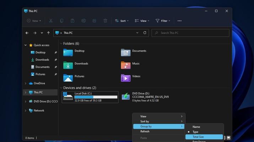Select the DVD Drive (D:) in main pane
254x142 pixels.
[x=145, y=97]
